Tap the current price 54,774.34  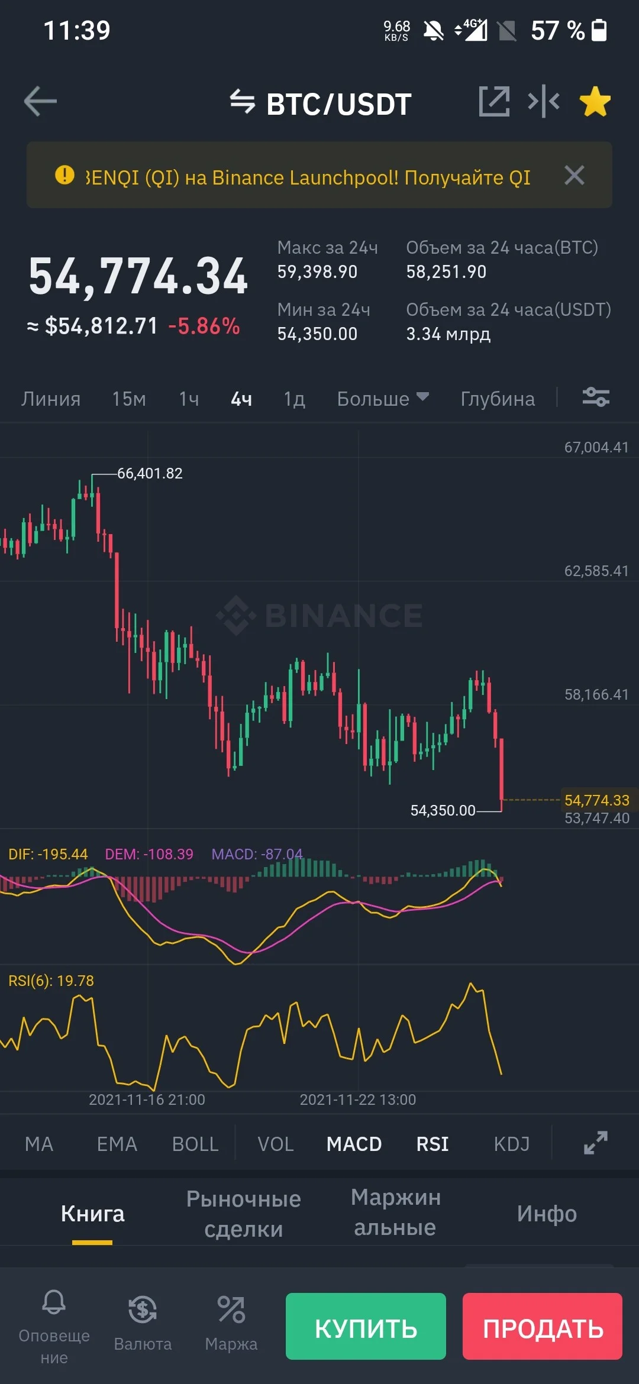pyautogui.click(x=138, y=276)
